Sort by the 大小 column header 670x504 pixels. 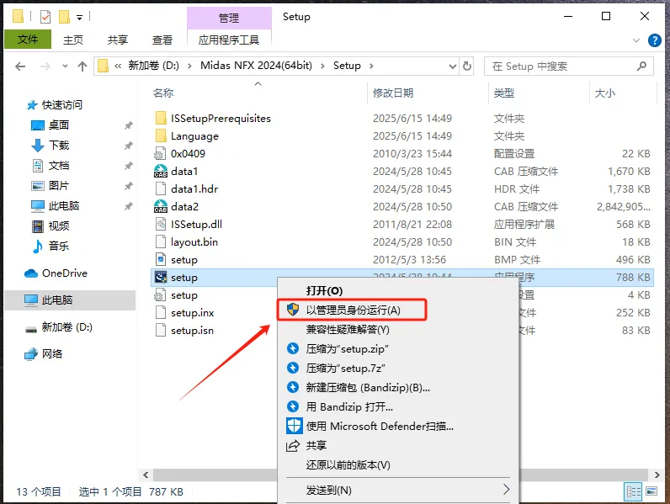[x=605, y=93]
